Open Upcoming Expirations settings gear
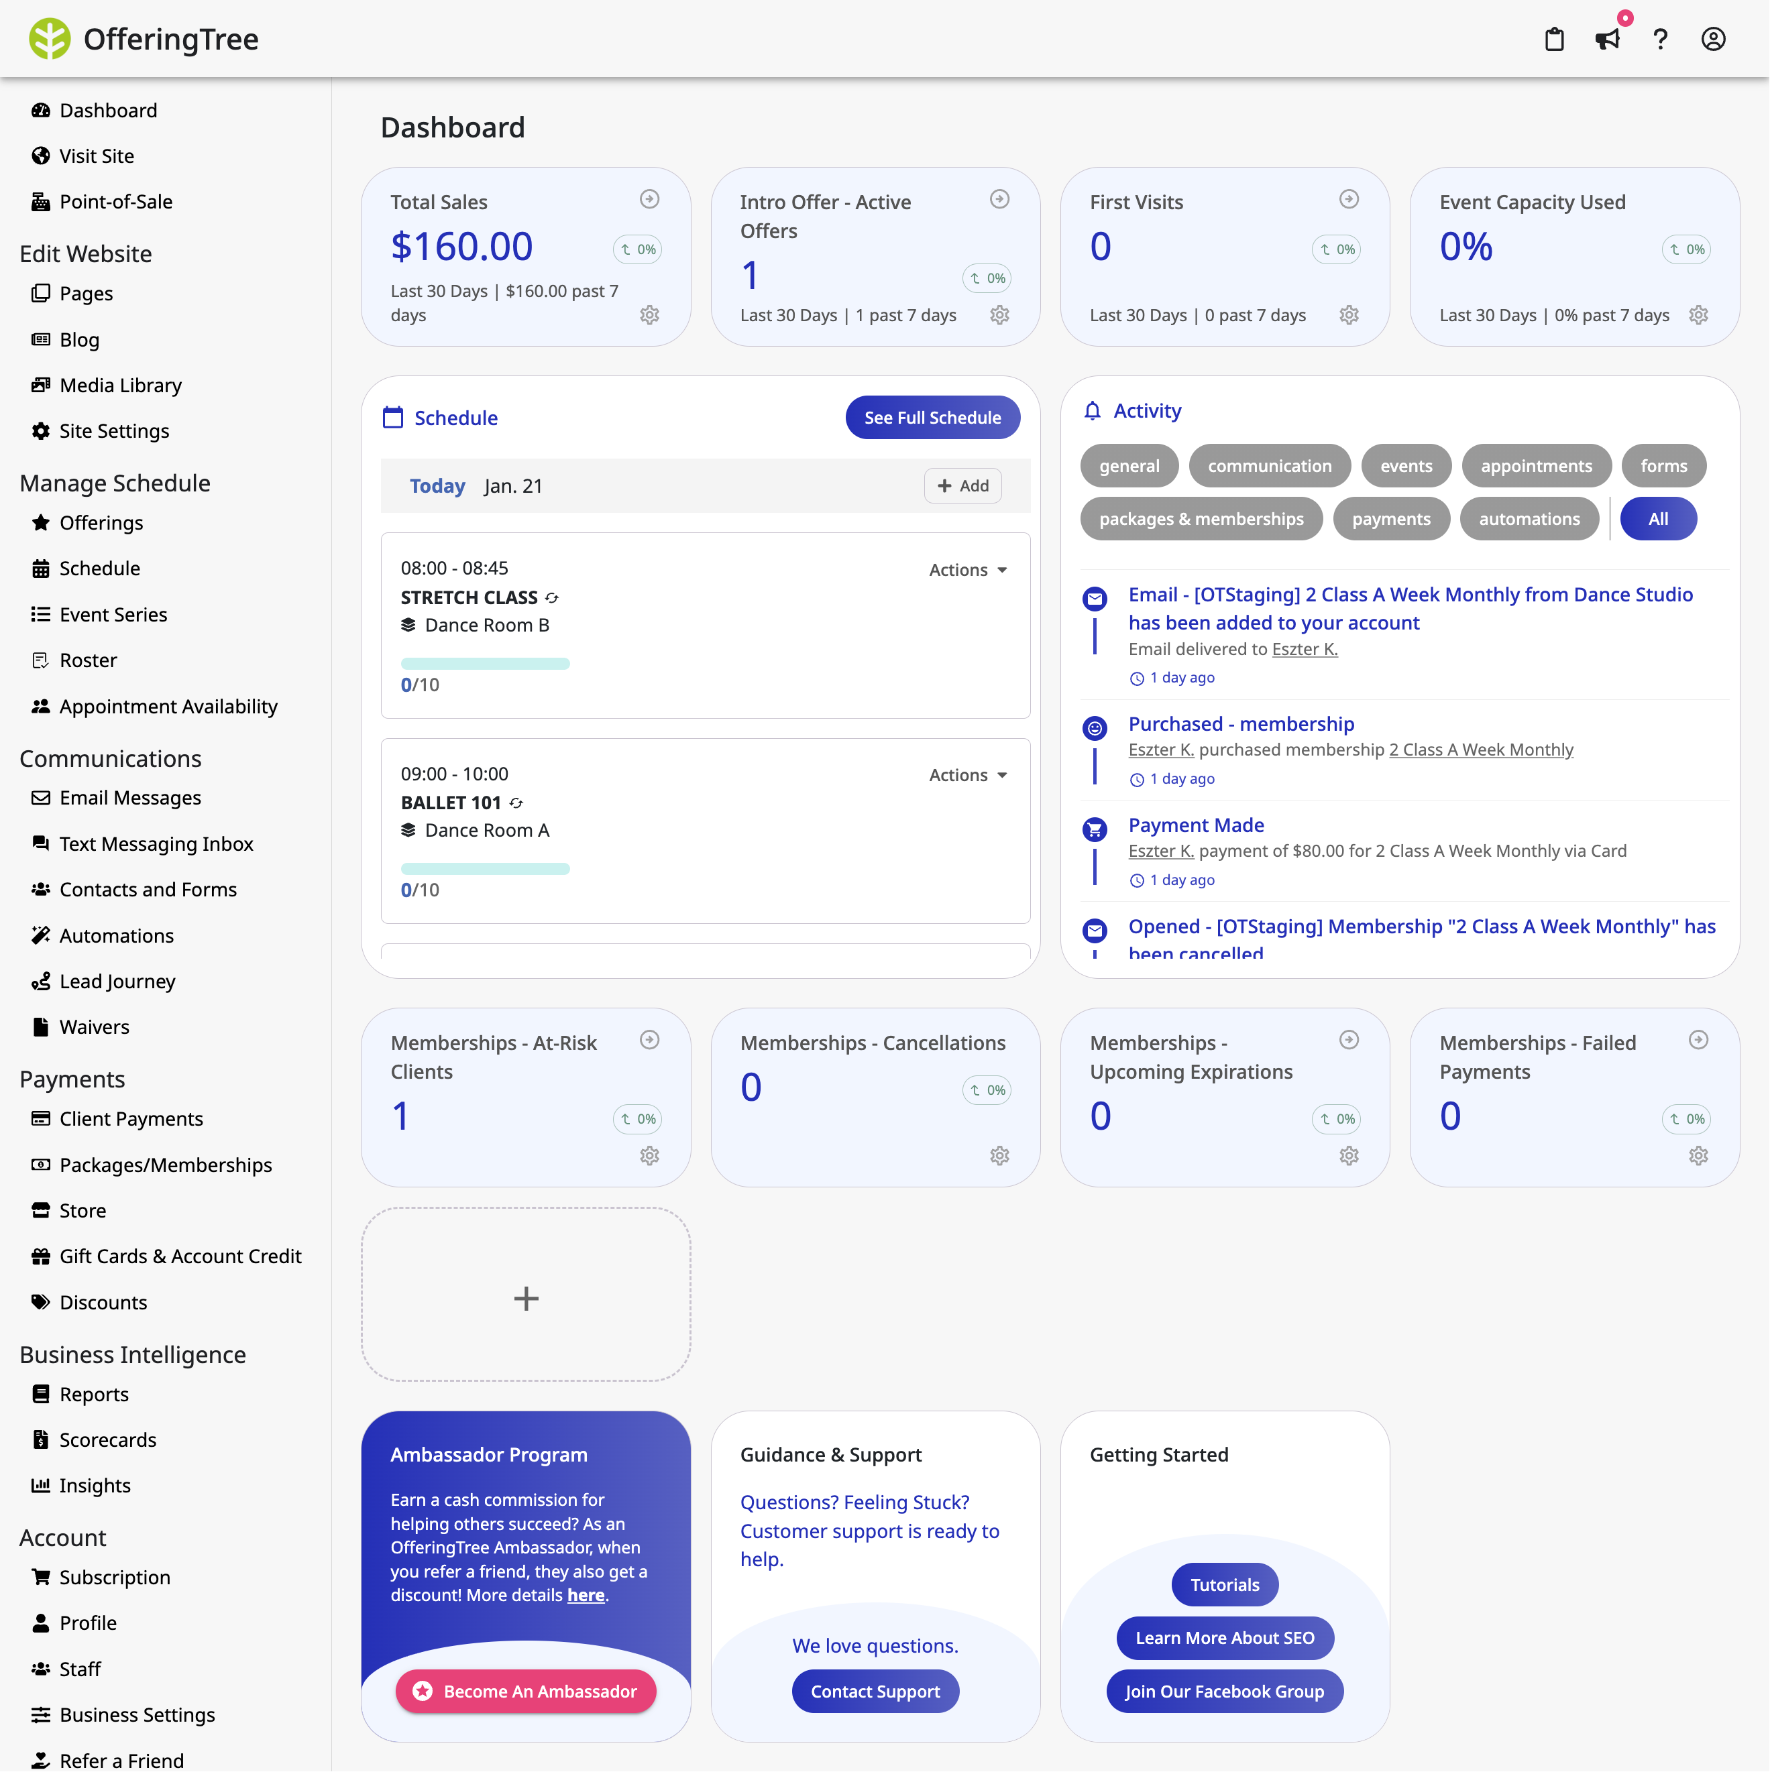1770x1772 pixels. click(x=1349, y=1156)
